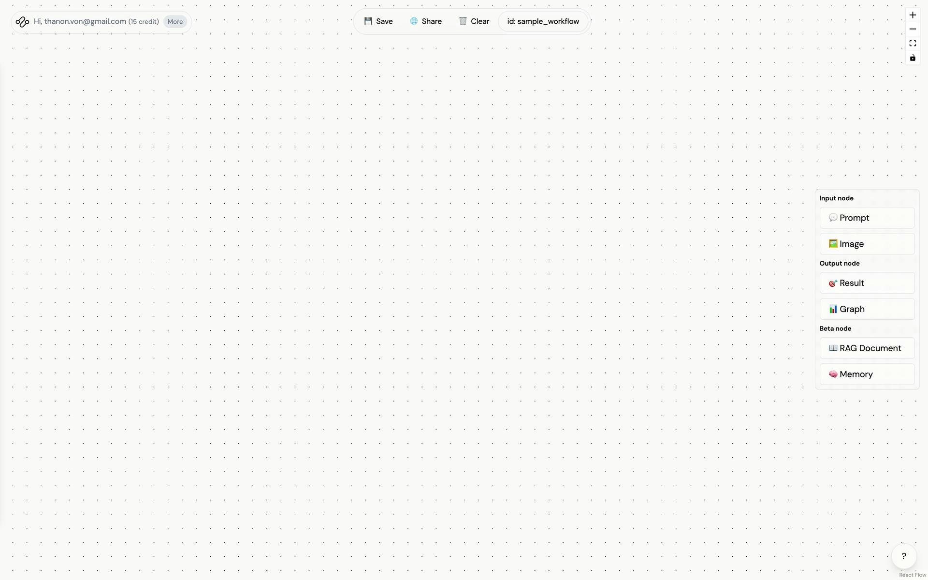Click the Save workflow icon
Screen dimensions: 928x580
tap(368, 21)
